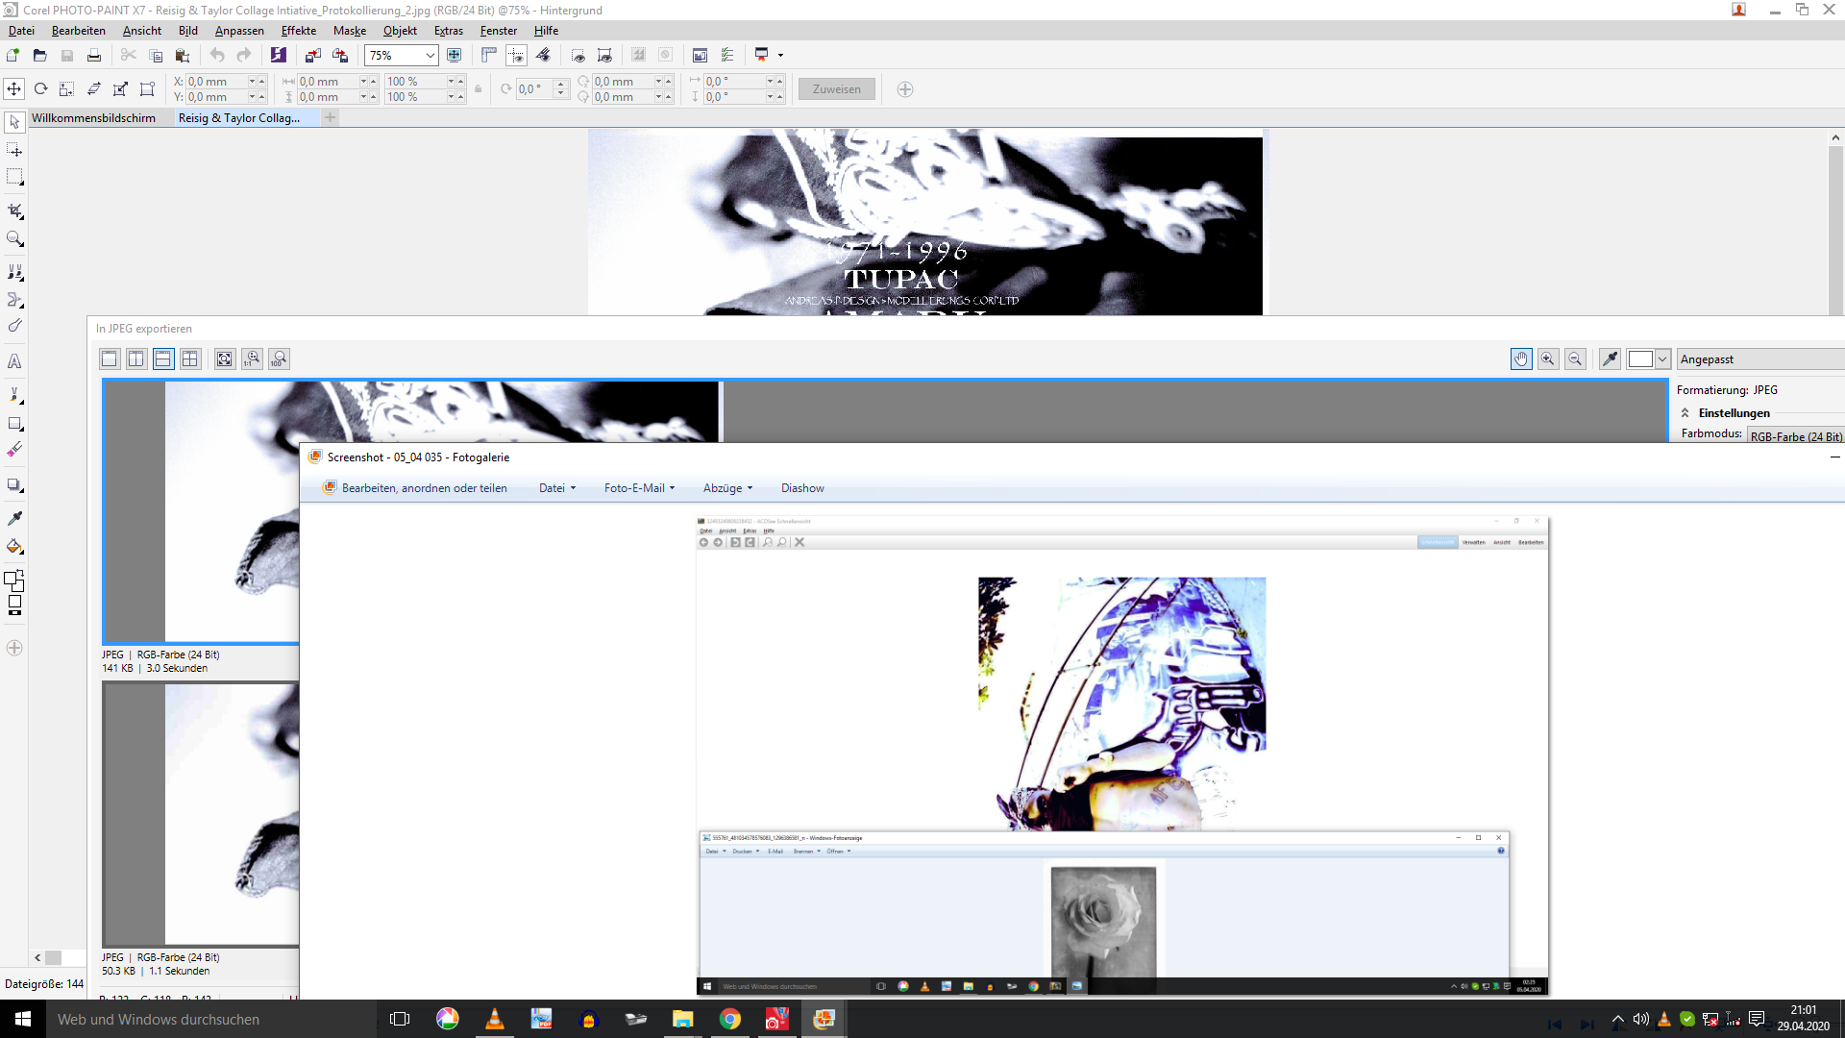Click the fill color swatch in toolbox
This screenshot has height=1038, width=1845.
click(x=14, y=603)
